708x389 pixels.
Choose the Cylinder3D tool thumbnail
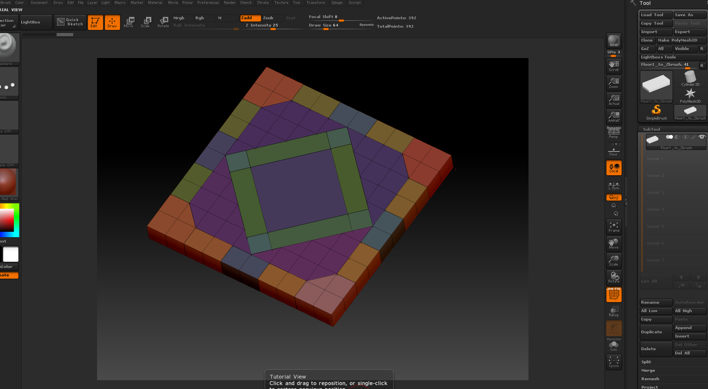coord(690,78)
